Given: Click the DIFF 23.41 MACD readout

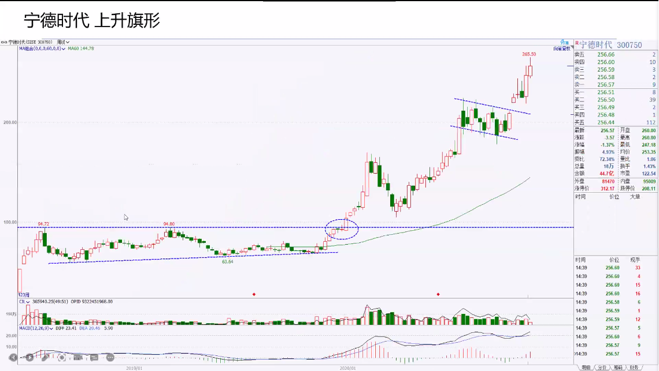Looking at the screenshot, I should coord(66,328).
